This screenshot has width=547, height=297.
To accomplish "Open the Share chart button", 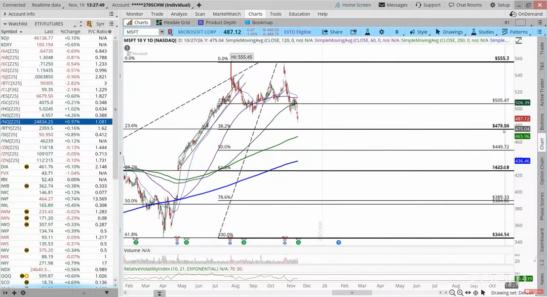I will tap(332, 32).
